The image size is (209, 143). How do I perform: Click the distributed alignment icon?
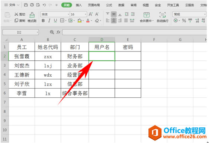click(x=132, y=20)
